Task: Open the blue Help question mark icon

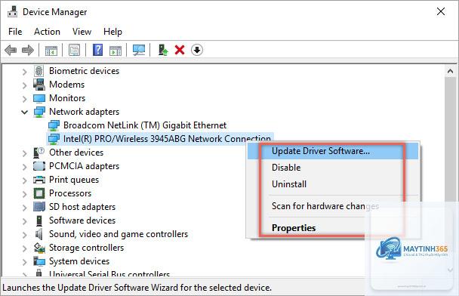Action: click(97, 50)
